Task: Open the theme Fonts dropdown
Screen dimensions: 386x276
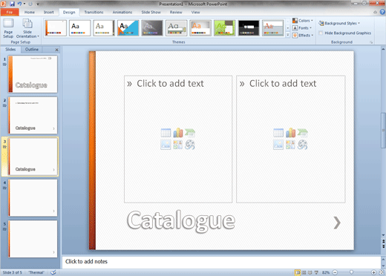Action: pyautogui.click(x=302, y=28)
